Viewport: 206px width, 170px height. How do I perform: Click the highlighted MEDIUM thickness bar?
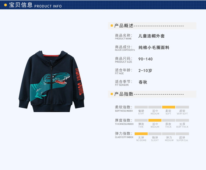click(x=155, y=120)
